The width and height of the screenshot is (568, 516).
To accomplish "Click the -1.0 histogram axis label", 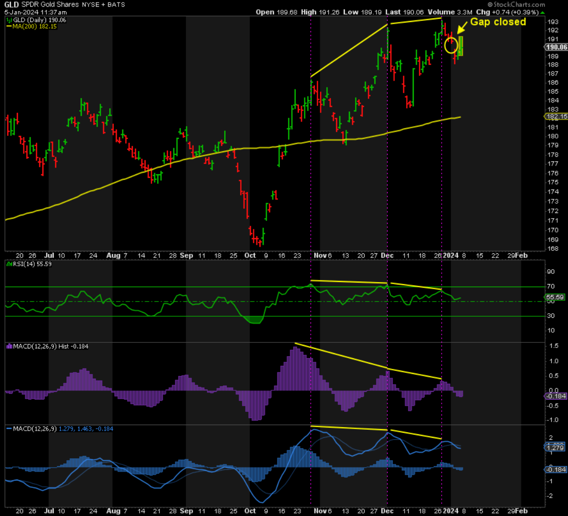I will point(553,420).
